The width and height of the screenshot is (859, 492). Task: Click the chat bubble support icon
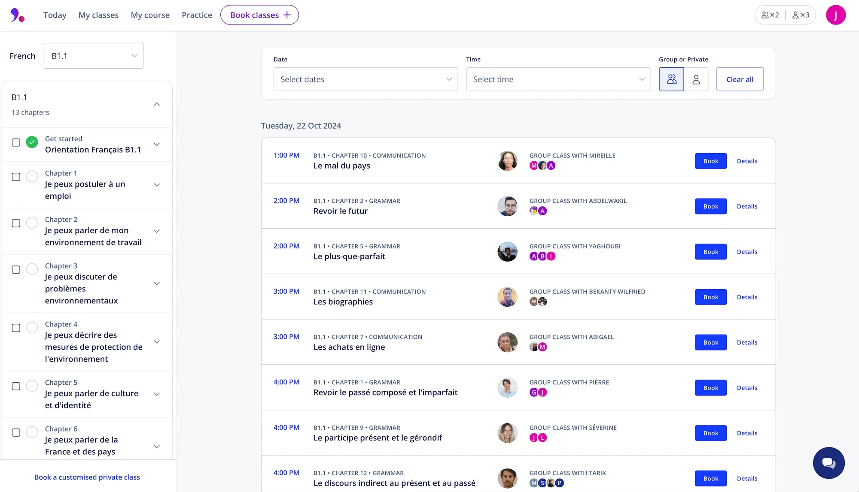829,462
